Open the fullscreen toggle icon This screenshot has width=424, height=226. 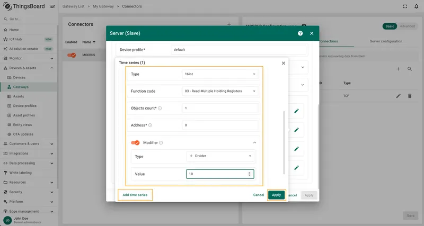click(x=405, y=6)
